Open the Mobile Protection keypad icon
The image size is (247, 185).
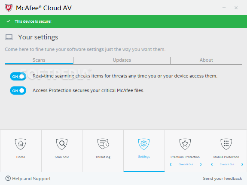tap(226, 144)
